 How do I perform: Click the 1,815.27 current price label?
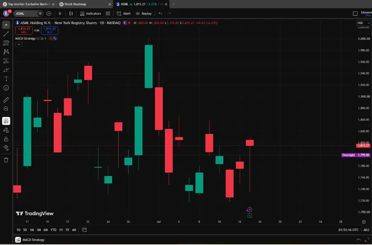pos(363,145)
